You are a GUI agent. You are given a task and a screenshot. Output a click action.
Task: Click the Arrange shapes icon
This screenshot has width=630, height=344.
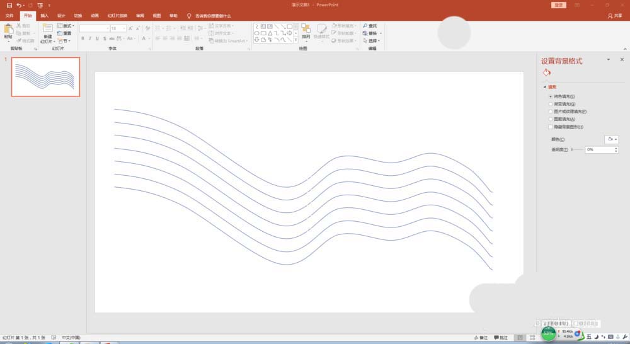pos(306,30)
